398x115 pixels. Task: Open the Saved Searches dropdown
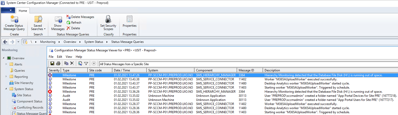(x=38, y=23)
